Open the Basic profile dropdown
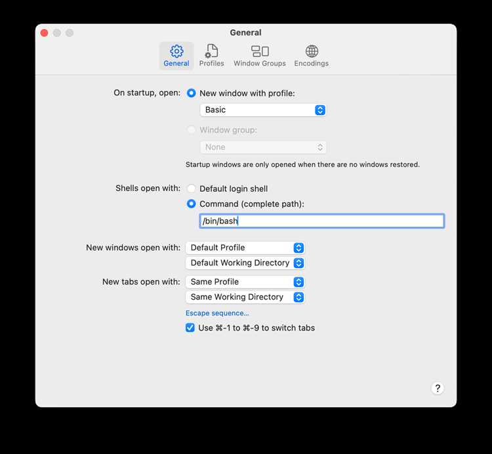Screen dimensions: 492x454 click(x=263, y=110)
